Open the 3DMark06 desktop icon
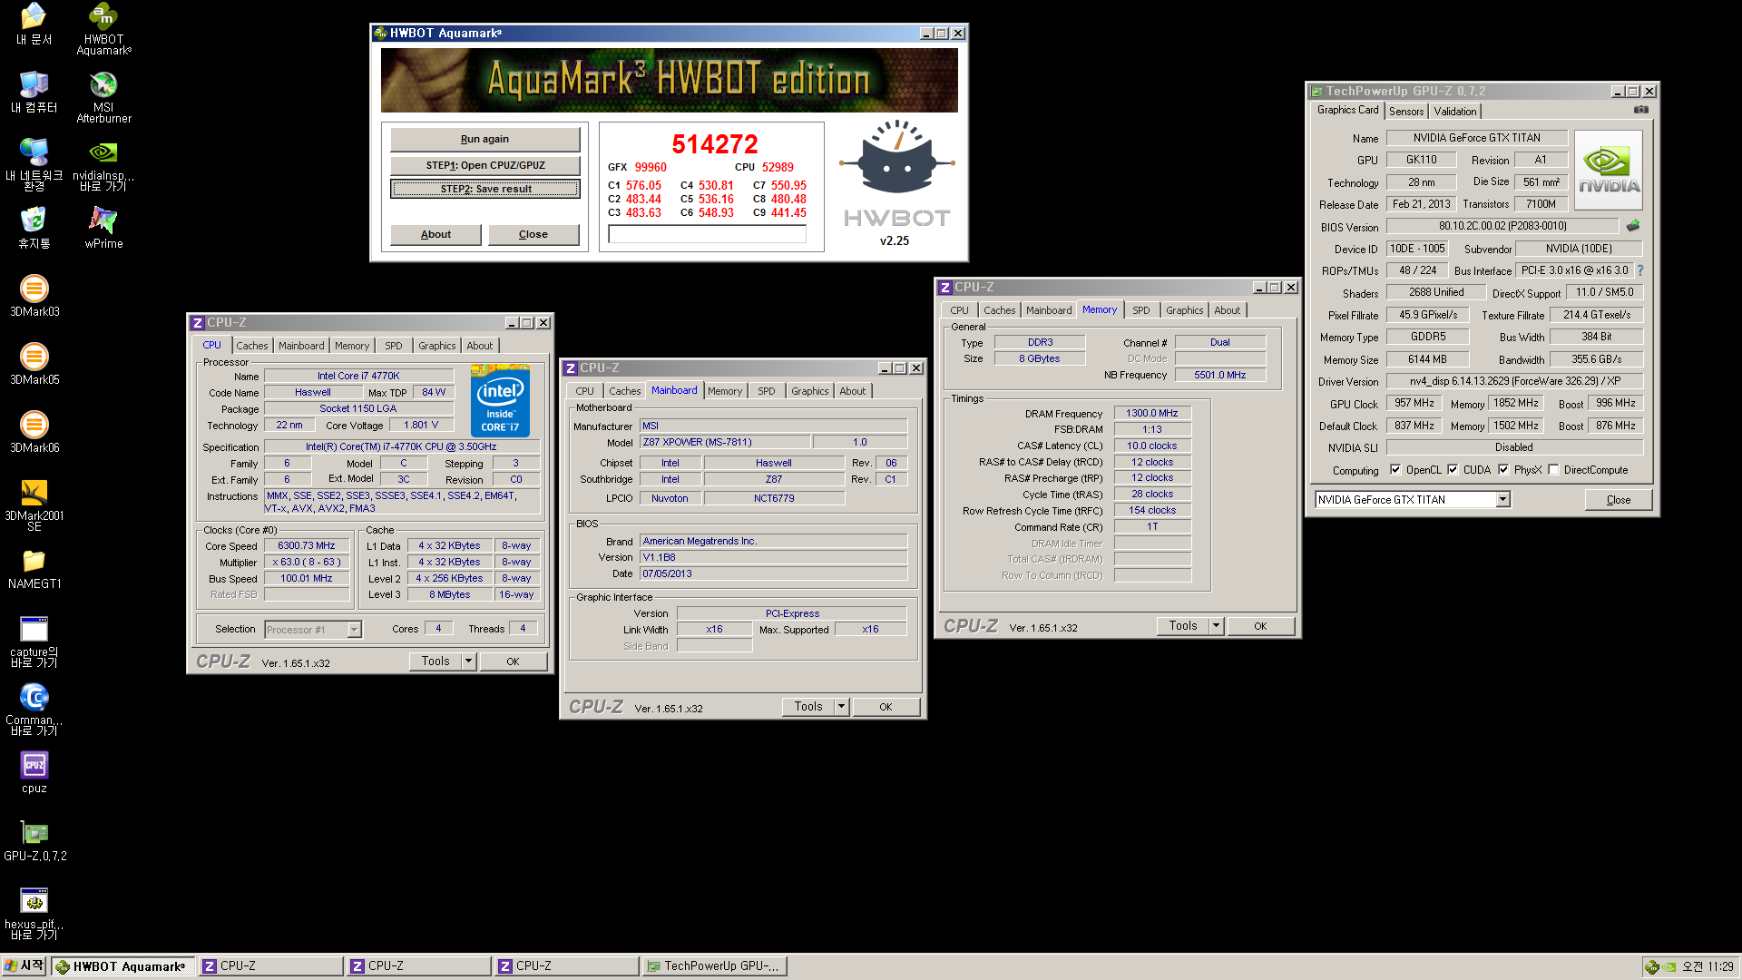This screenshot has height=980, width=1742. [34, 432]
